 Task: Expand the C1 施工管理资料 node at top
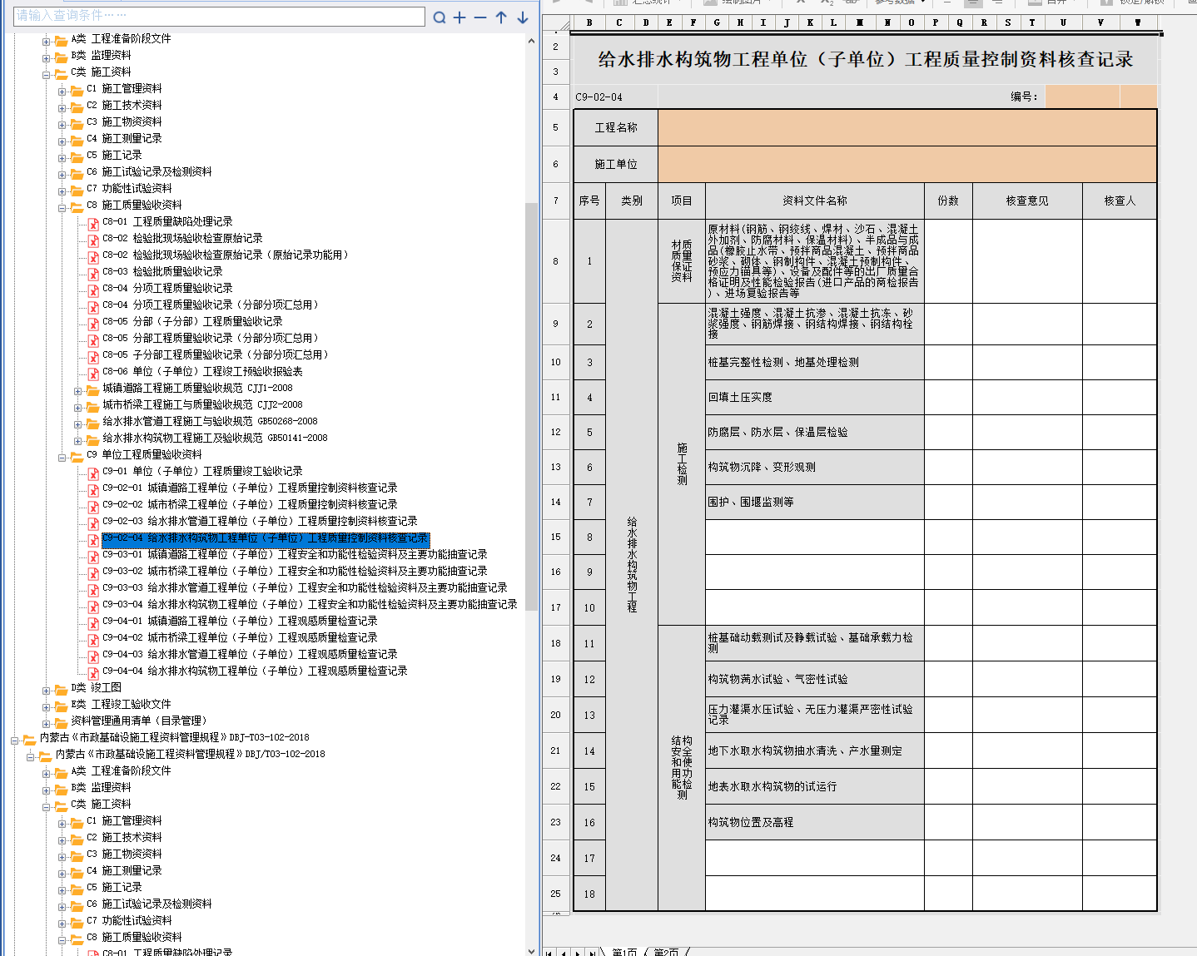pyautogui.click(x=62, y=91)
